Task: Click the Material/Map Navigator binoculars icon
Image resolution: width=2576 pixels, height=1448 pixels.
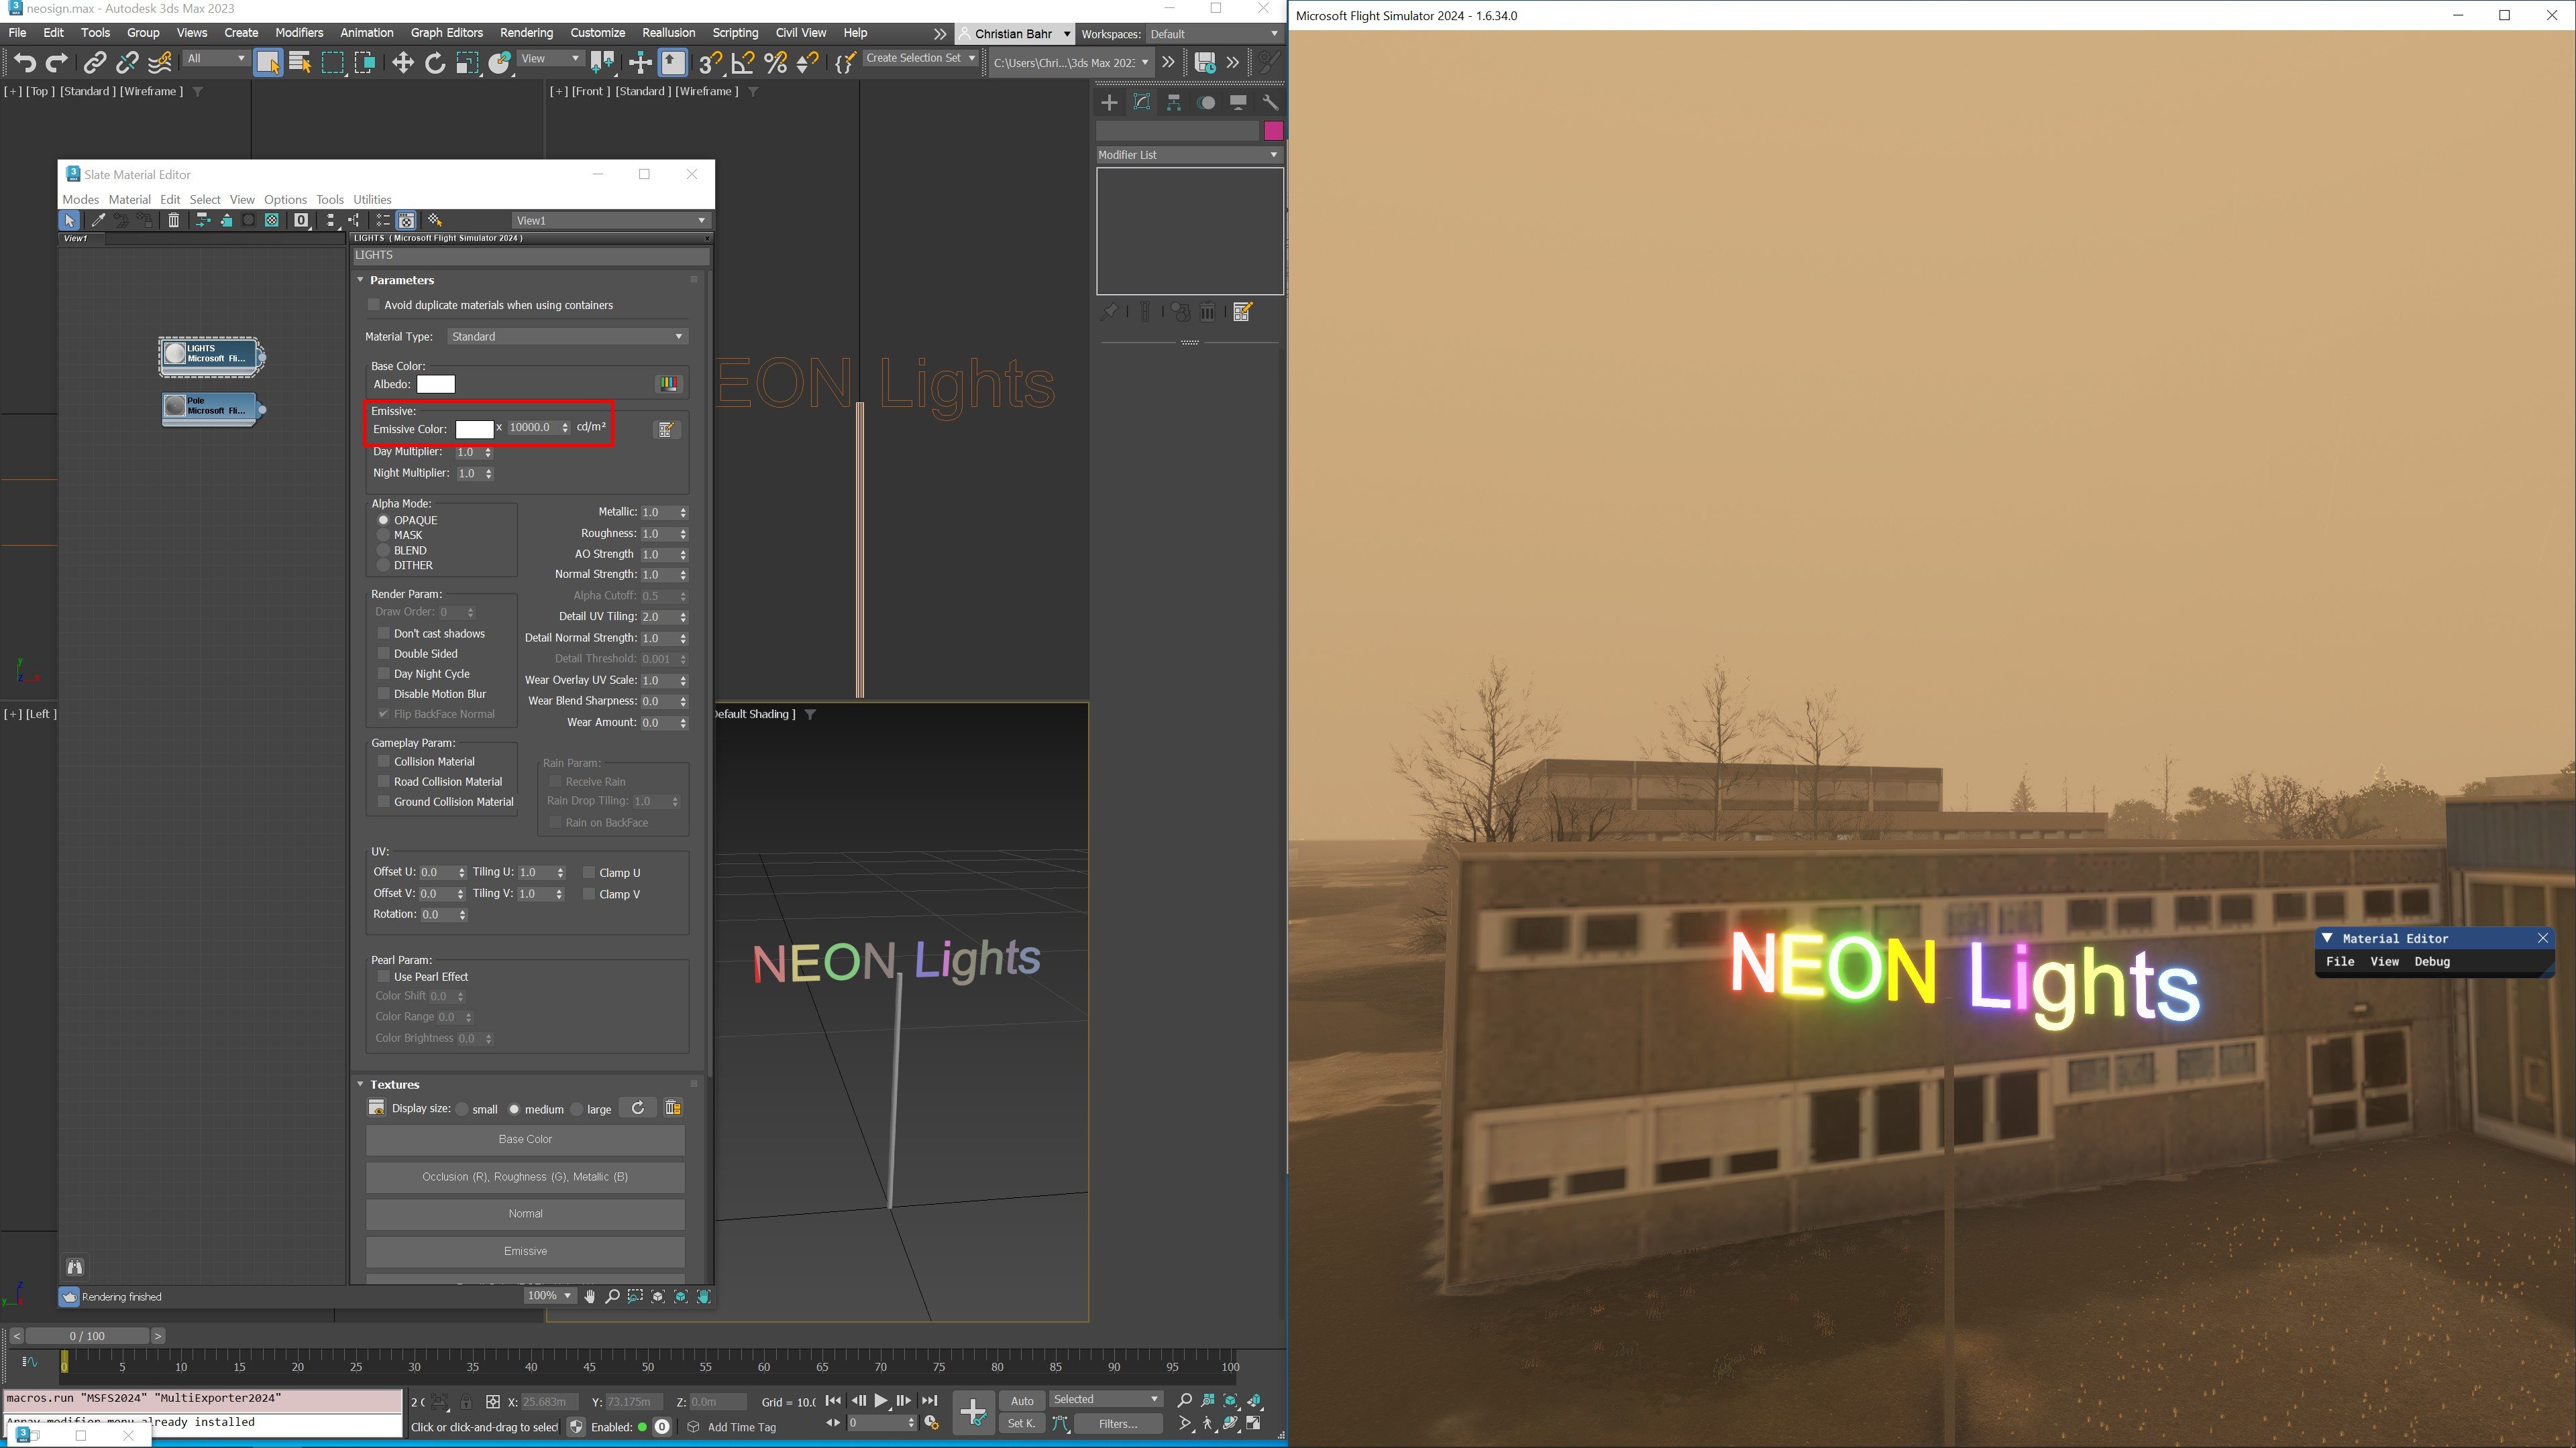Action: [75, 1267]
